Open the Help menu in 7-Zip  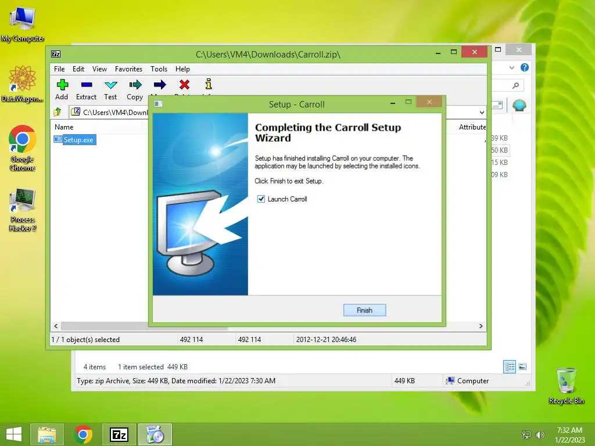pyautogui.click(x=182, y=69)
